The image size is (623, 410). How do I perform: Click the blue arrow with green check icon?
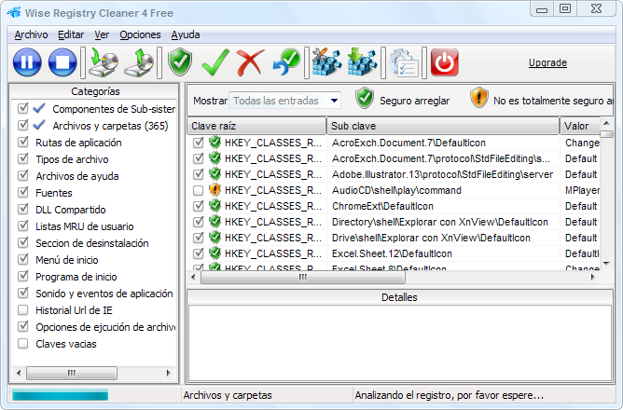(285, 62)
